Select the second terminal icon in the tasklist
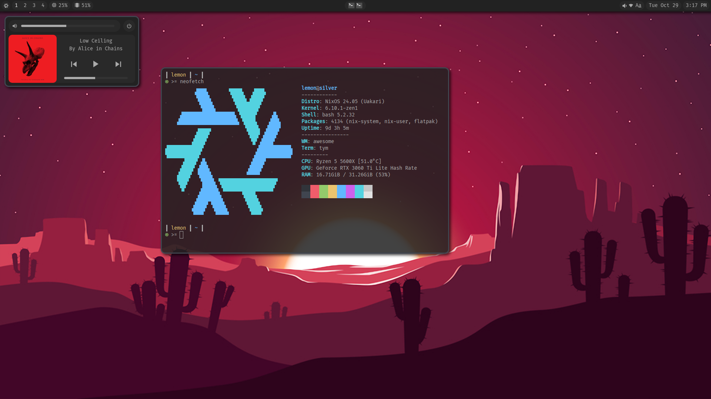The width and height of the screenshot is (711, 399). [359, 6]
